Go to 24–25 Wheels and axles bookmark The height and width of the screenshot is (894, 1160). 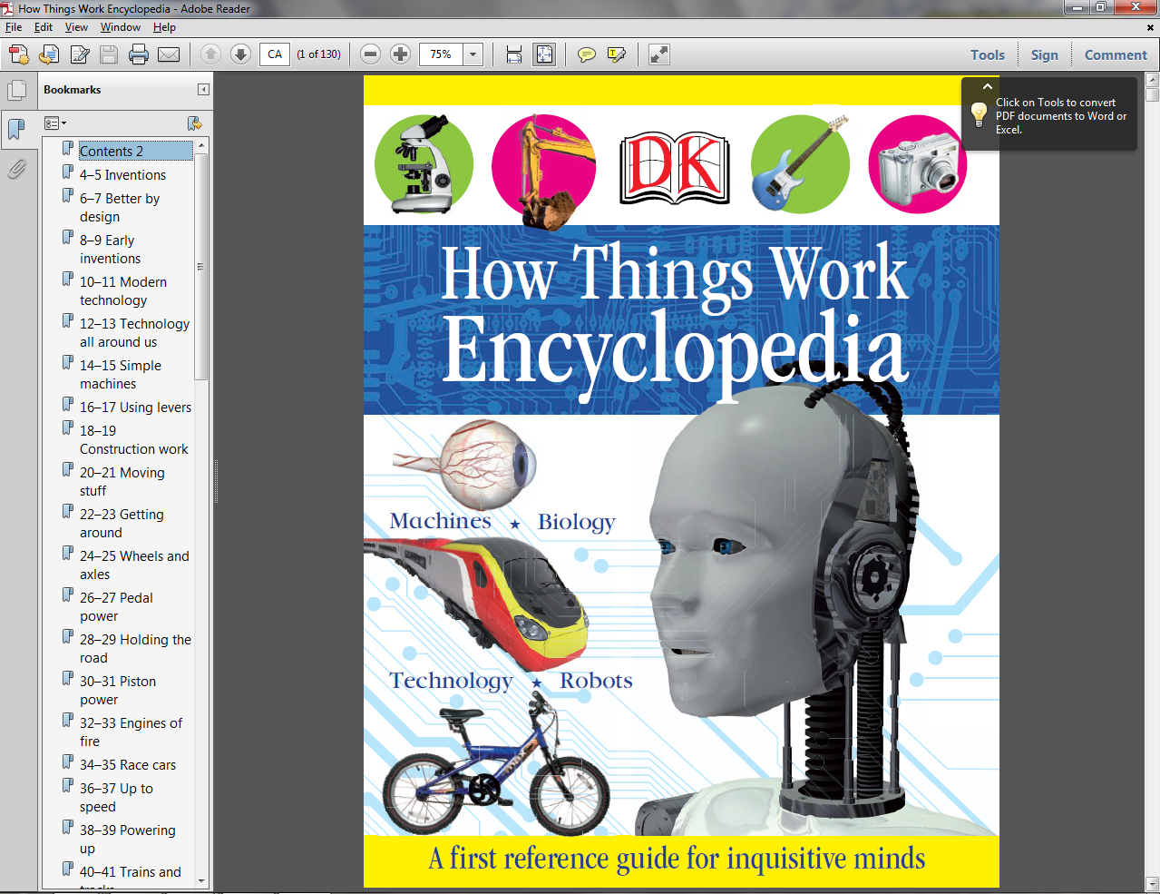point(134,565)
